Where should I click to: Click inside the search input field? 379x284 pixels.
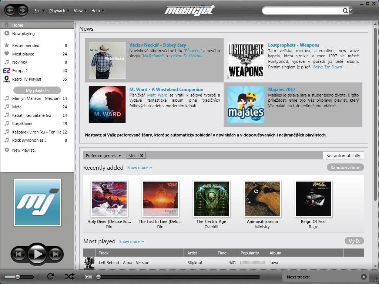pos(303,11)
